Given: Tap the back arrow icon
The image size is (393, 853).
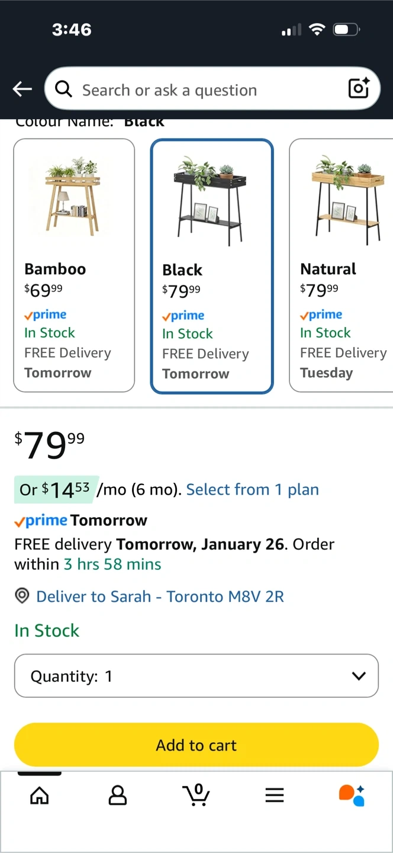Looking at the screenshot, I should pos(22,89).
